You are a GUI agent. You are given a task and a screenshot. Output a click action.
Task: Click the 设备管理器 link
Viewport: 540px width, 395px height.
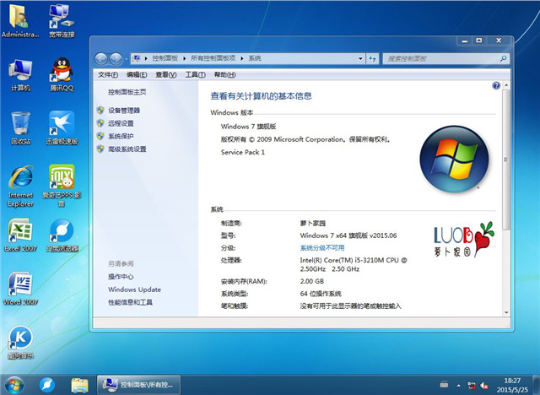click(x=124, y=111)
